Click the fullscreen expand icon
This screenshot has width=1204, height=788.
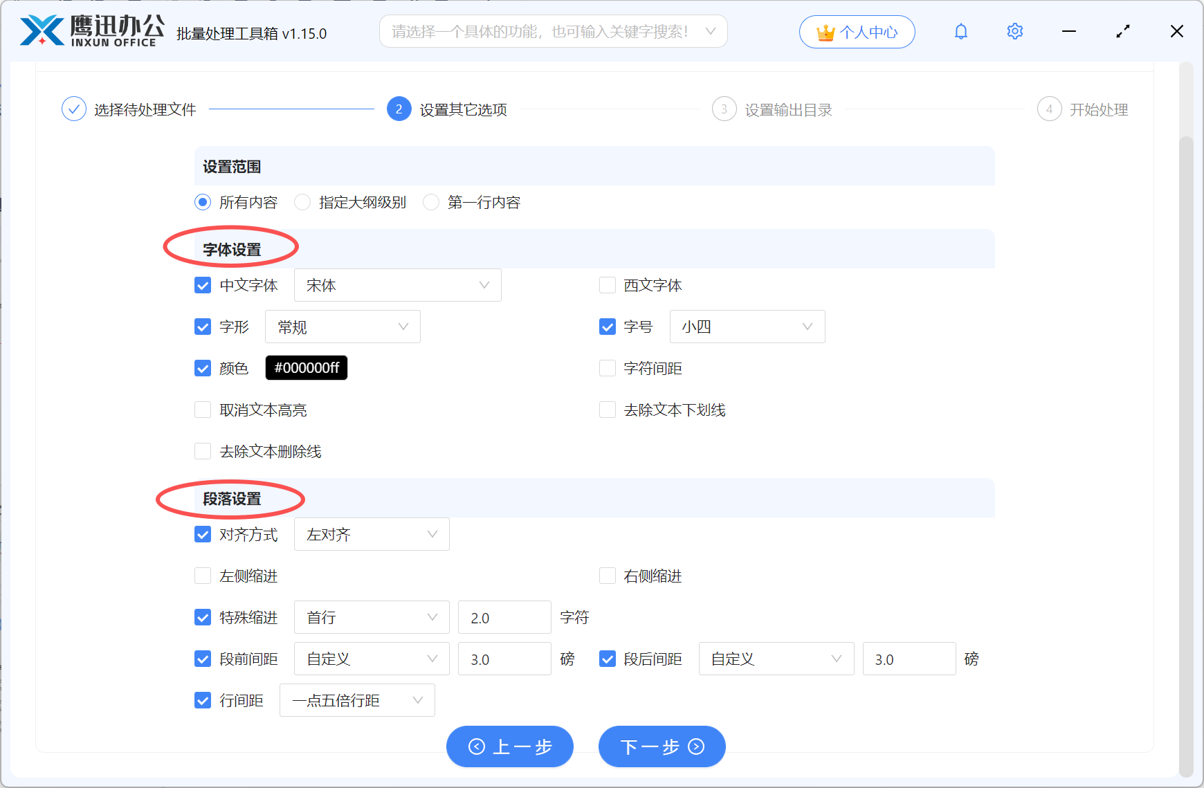point(1122,31)
